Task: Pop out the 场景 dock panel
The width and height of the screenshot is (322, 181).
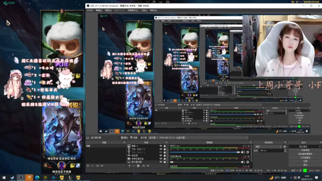Action: click(124, 142)
